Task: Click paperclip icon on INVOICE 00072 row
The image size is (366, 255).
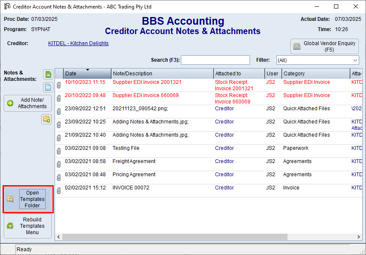Action: tap(59, 191)
